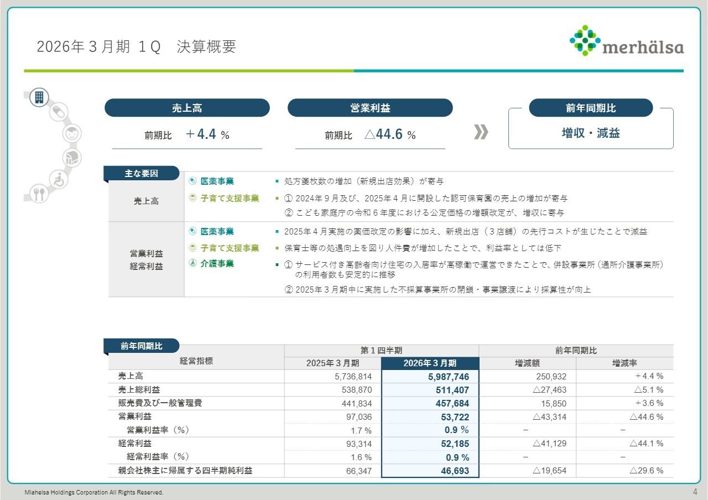Select the 売上高 value 5,987,746 cell
Viewport: 708px width, 500px height.
(x=430, y=376)
